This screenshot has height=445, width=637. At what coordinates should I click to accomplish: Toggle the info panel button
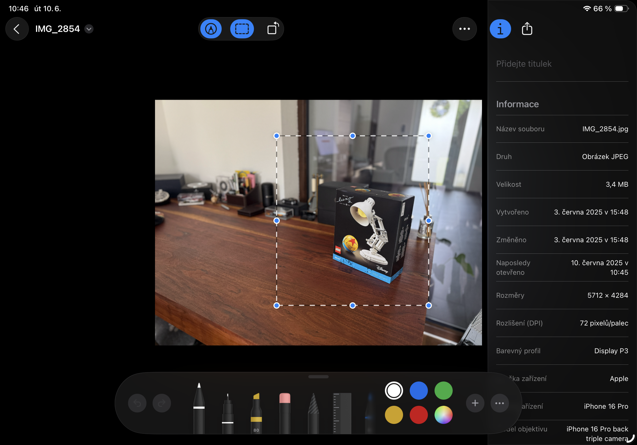pos(500,29)
